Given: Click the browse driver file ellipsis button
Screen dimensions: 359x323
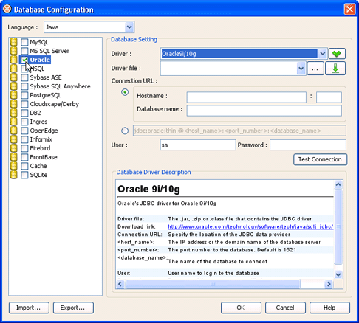Looking at the screenshot, I should tap(315, 69).
